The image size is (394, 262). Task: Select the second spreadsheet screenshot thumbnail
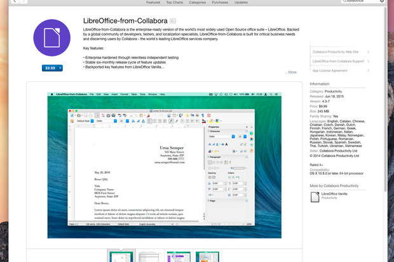point(150,256)
